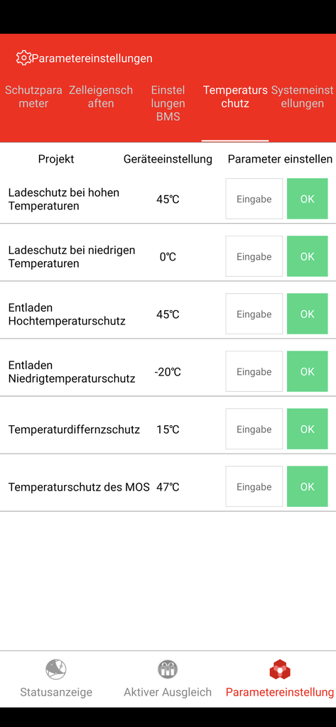Select the Temperaturschutz tab
Screen dimensions: 336x727
tap(235, 97)
